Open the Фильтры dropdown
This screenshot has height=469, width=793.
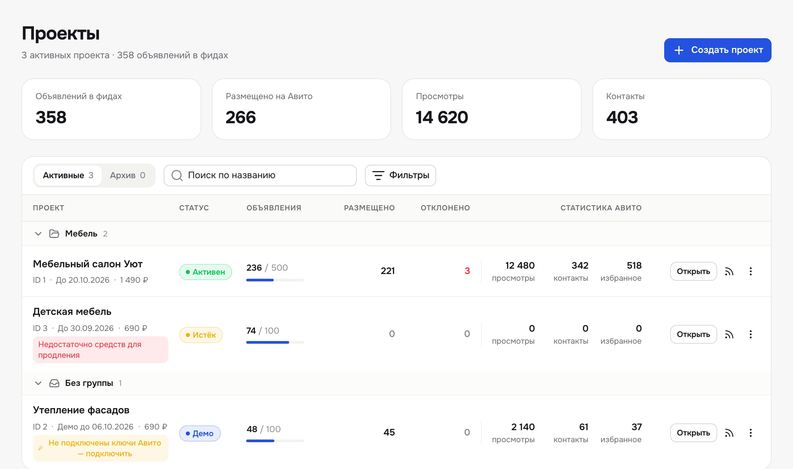pyautogui.click(x=401, y=175)
